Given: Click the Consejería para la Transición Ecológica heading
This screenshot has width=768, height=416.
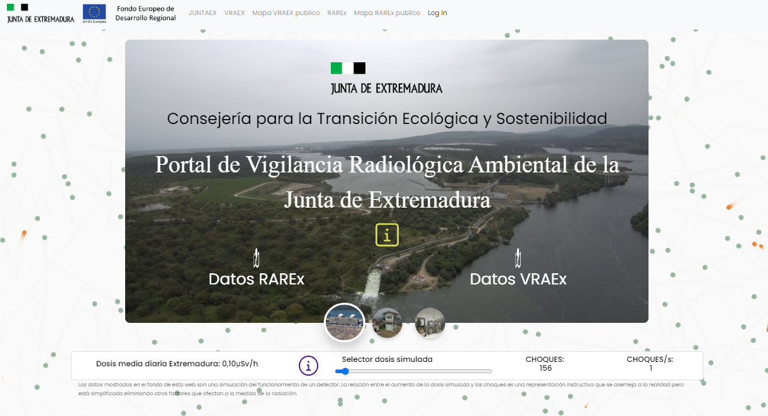Looking at the screenshot, I should pos(387,118).
